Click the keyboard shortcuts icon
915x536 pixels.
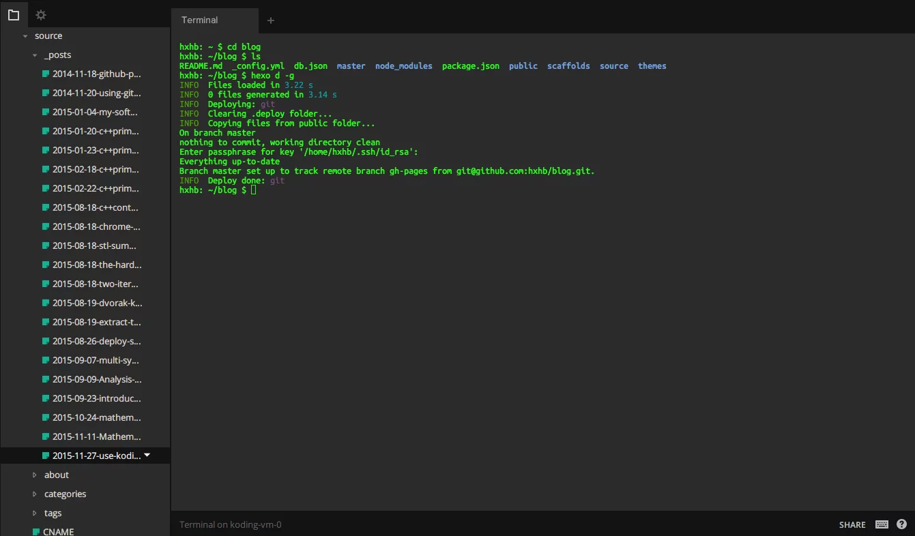pos(882,524)
